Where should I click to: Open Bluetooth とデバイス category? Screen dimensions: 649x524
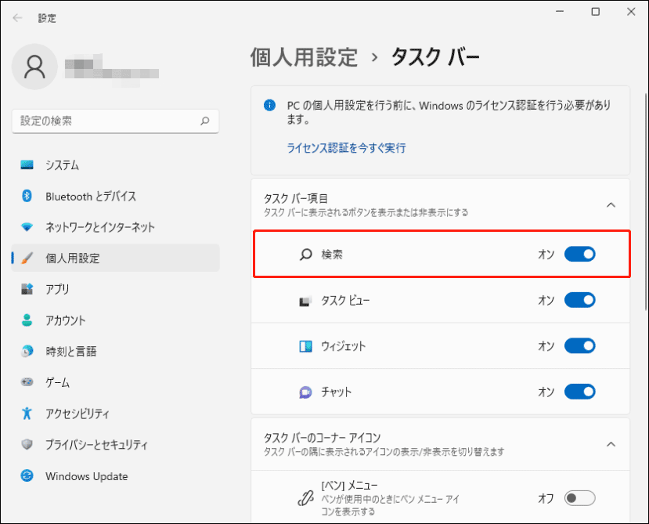coord(116,196)
